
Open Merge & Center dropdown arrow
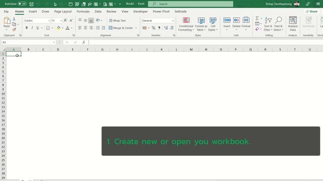136,28
